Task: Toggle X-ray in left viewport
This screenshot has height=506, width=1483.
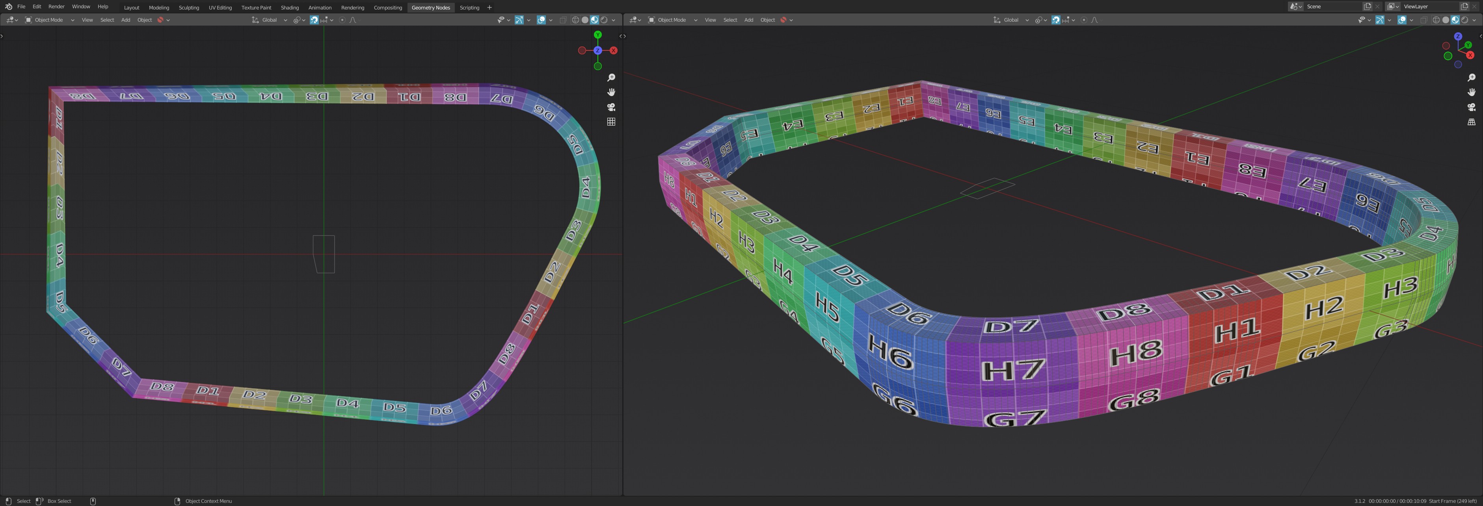Action: coord(563,20)
